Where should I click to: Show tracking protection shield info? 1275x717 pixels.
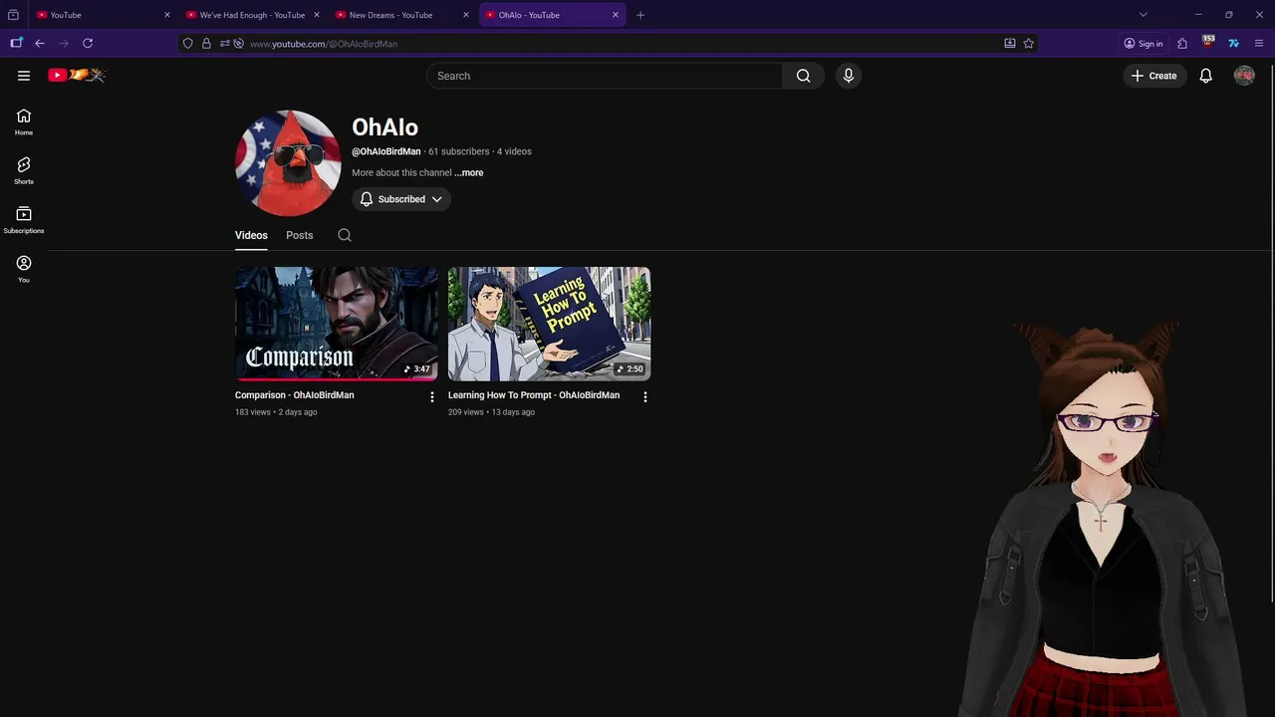[188, 44]
